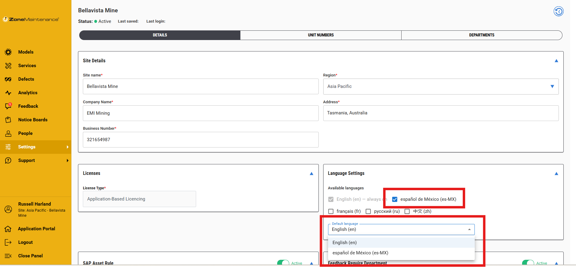Open the Models gear icon

[8, 52]
